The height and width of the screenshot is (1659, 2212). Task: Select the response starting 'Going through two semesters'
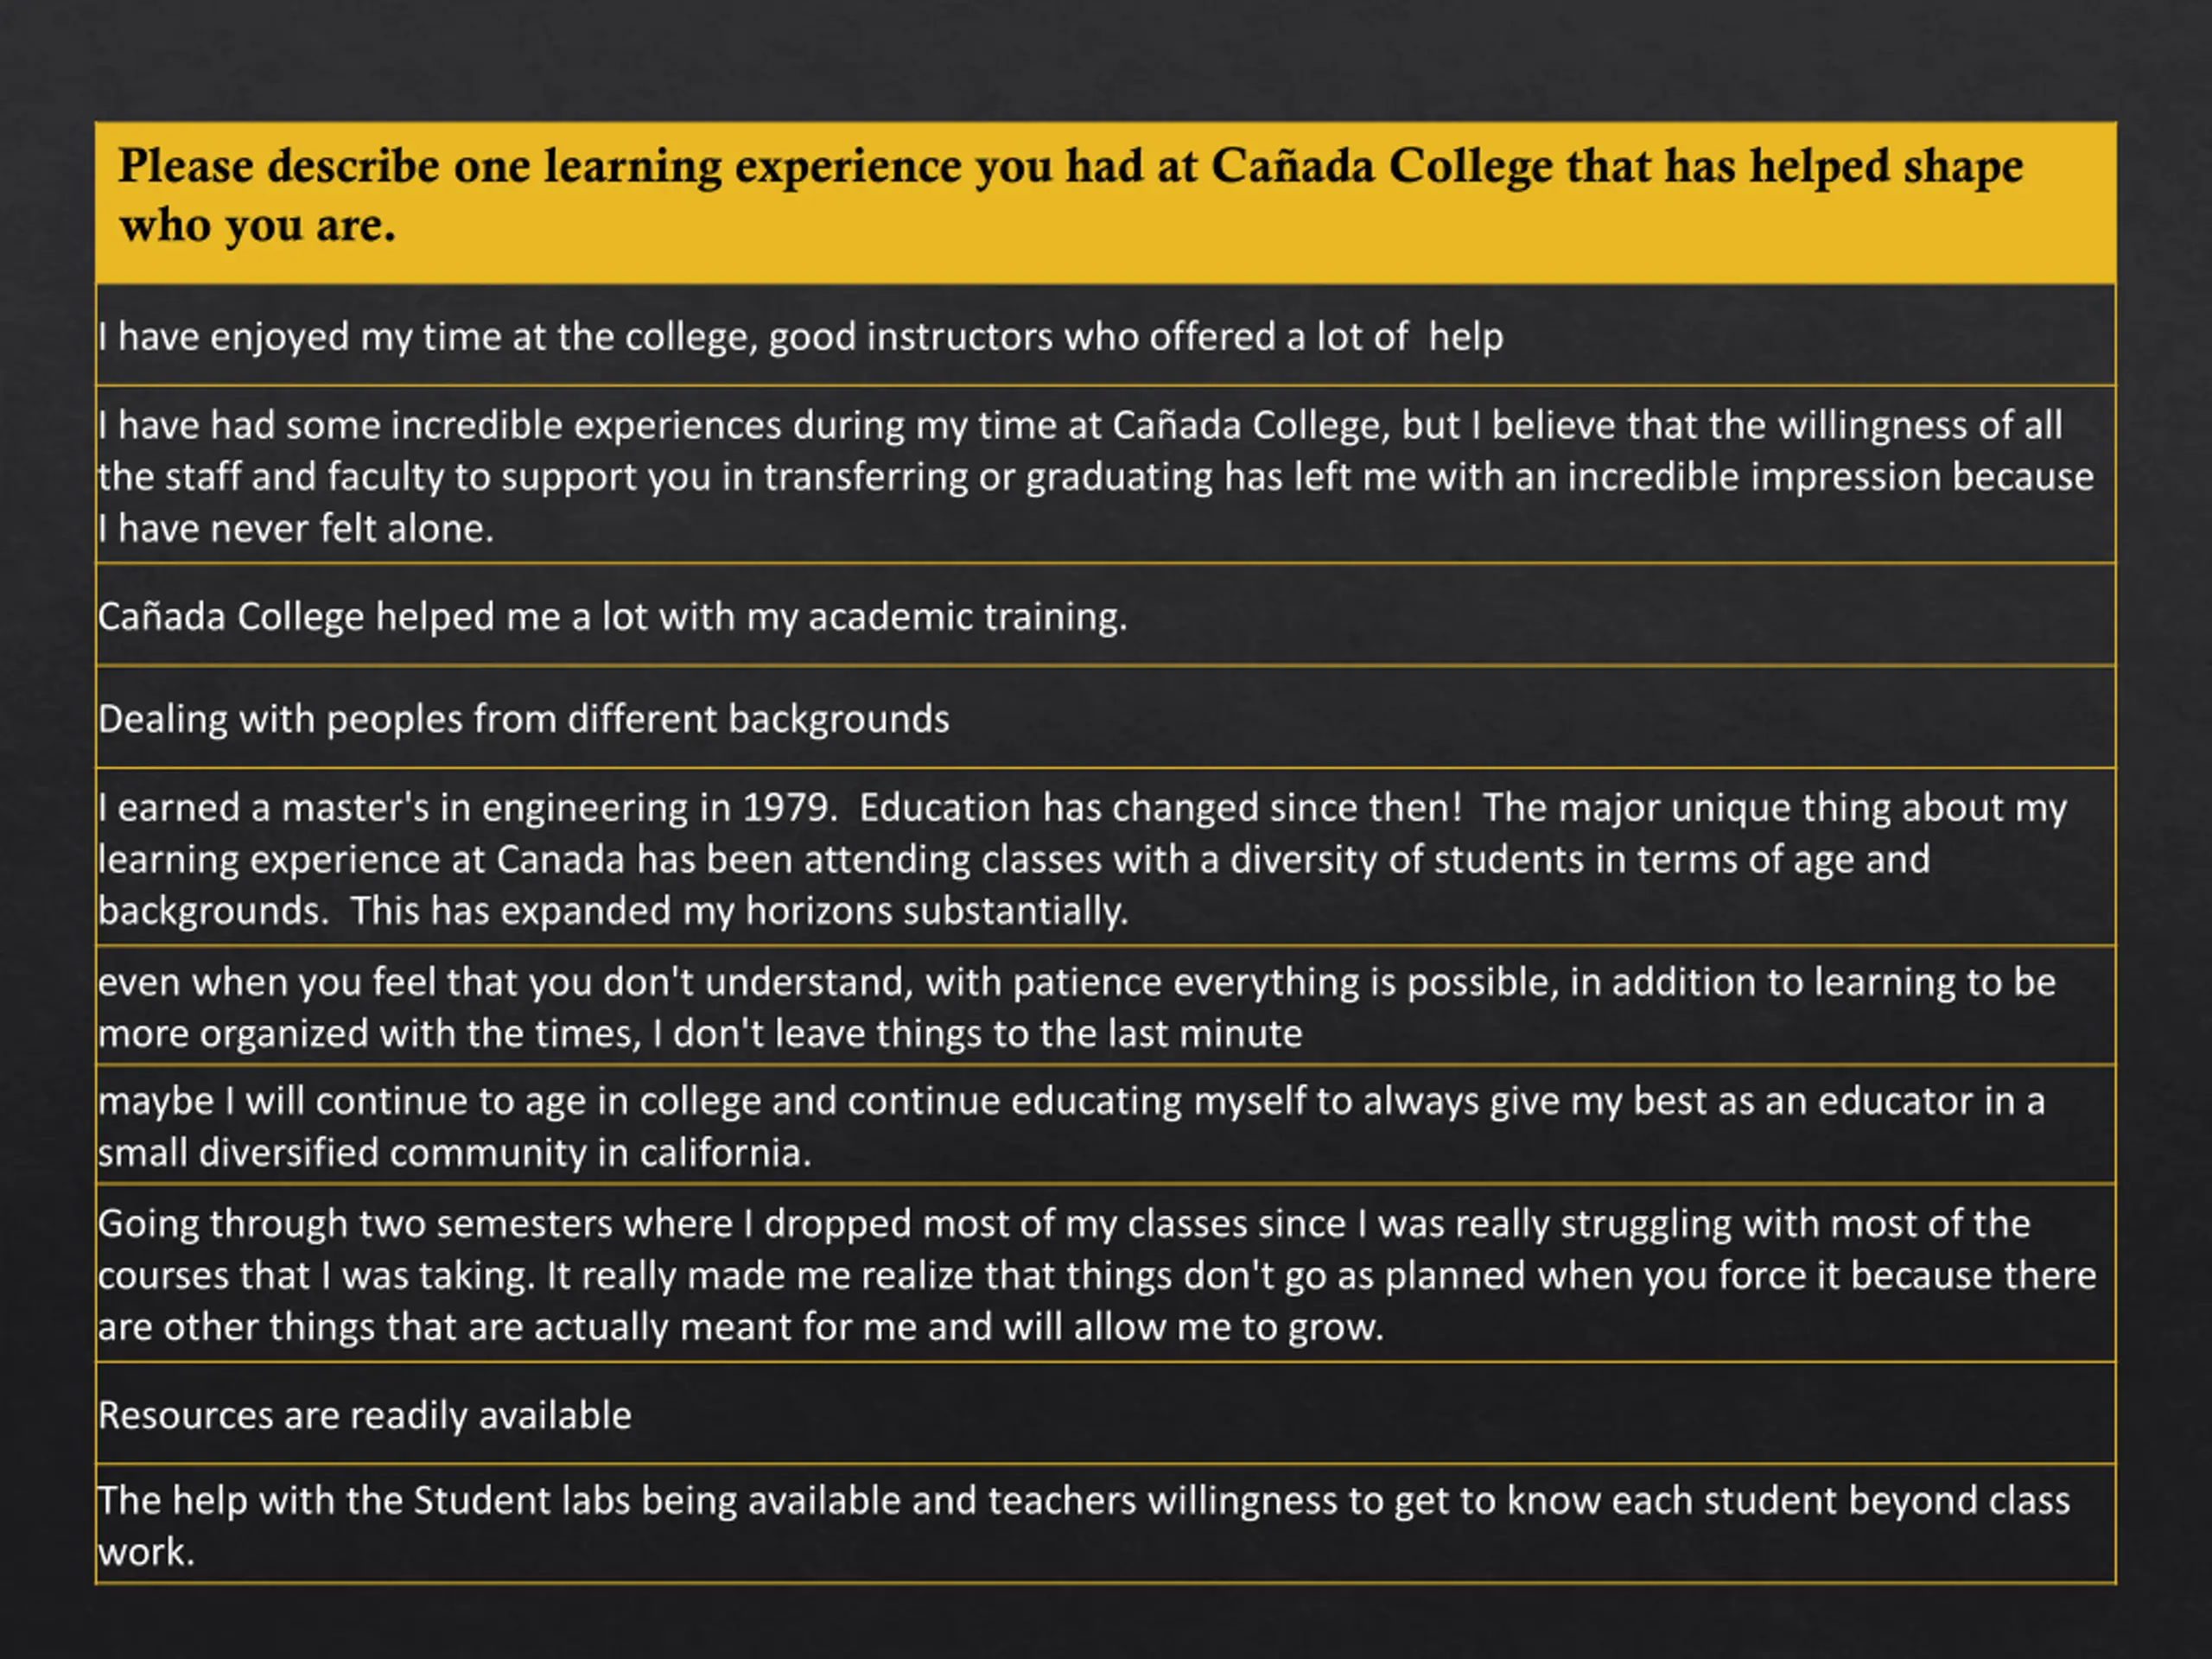[x=1105, y=1273]
